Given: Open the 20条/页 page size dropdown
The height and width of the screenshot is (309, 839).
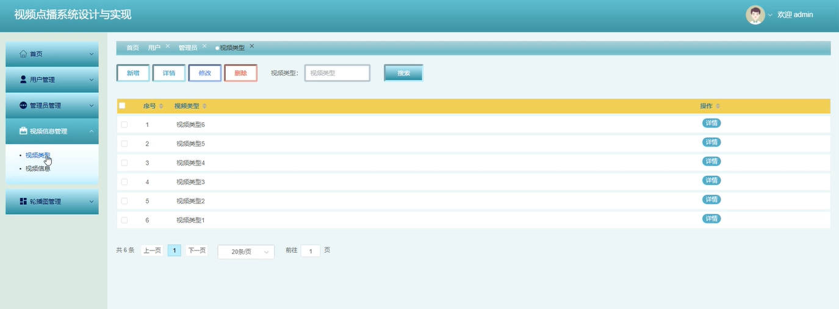Looking at the screenshot, I should point(246,252).
